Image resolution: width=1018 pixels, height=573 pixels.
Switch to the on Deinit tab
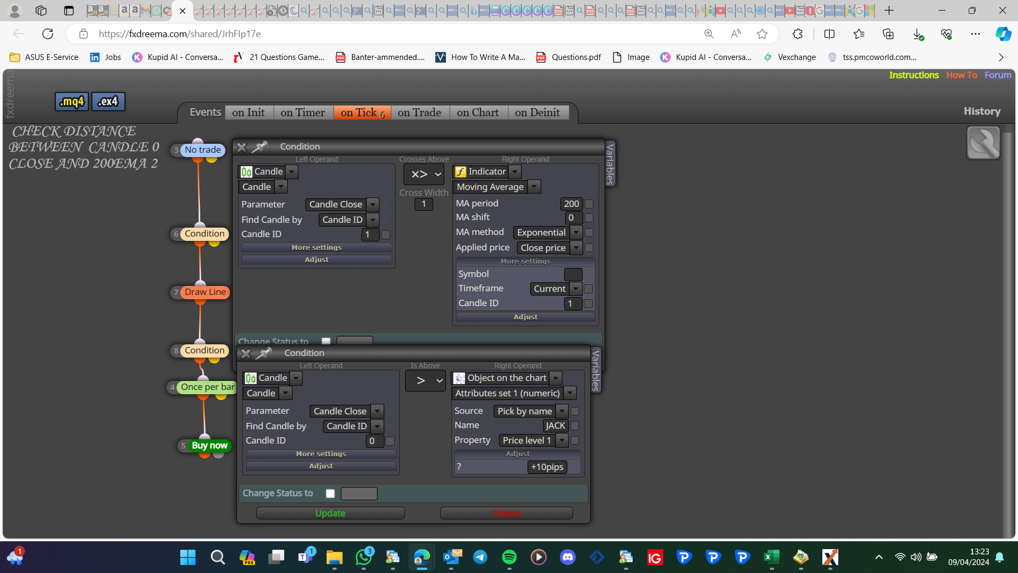[x=538, y=112]
